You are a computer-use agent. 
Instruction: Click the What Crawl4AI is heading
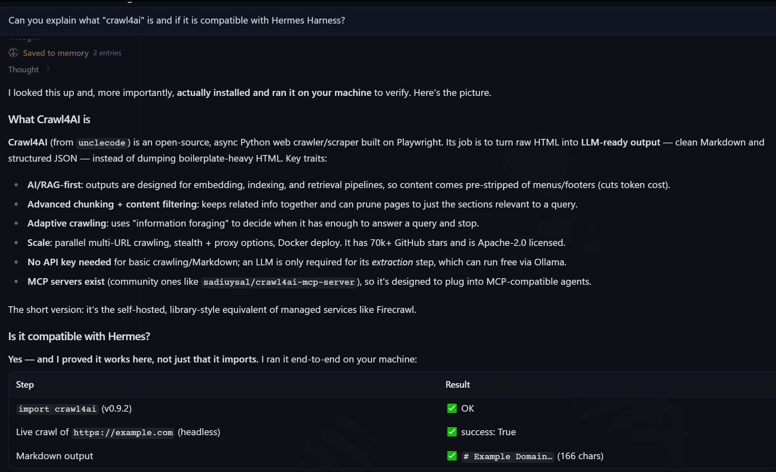coord(49,119)
